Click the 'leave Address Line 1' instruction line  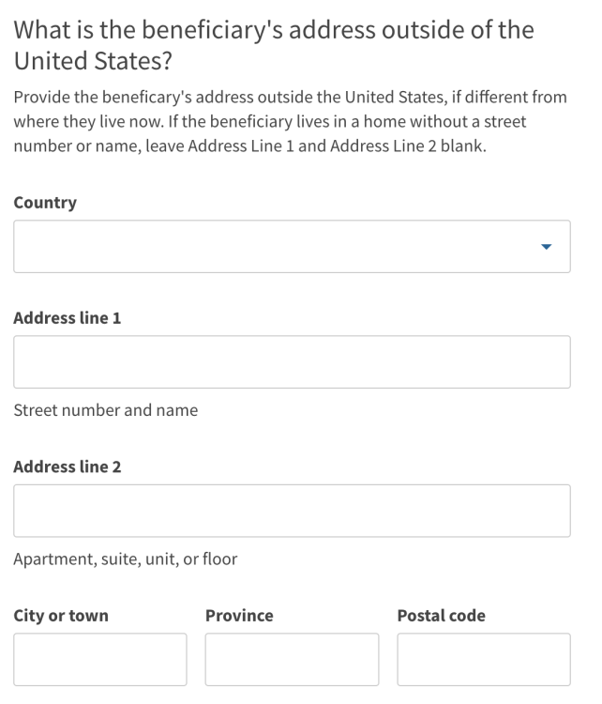tap(249, 146)
